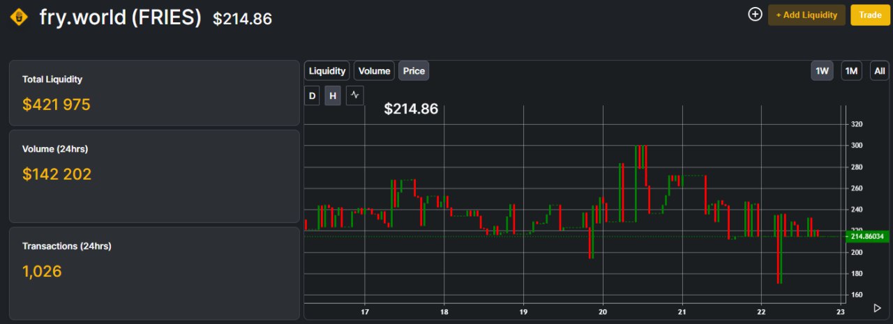The image size is (893, 324).
Task: Click the circled plus icon
Action: [x=755, y=14]
